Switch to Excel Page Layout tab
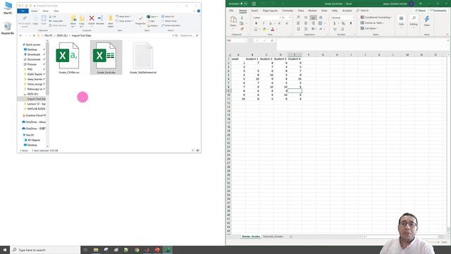This screenshot has width=451, height=254. 270,11
